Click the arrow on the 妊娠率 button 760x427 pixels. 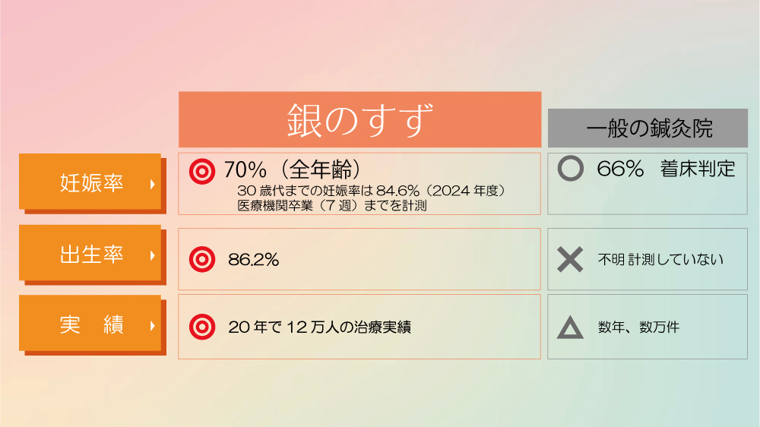[x=152, y=183]
